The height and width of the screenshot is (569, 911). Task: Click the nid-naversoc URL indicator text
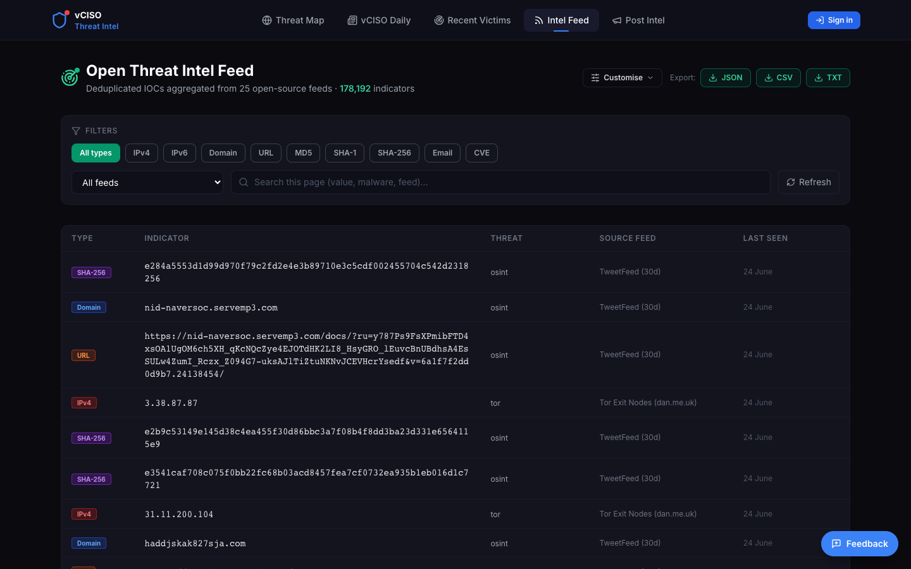[x=306, y=355]
